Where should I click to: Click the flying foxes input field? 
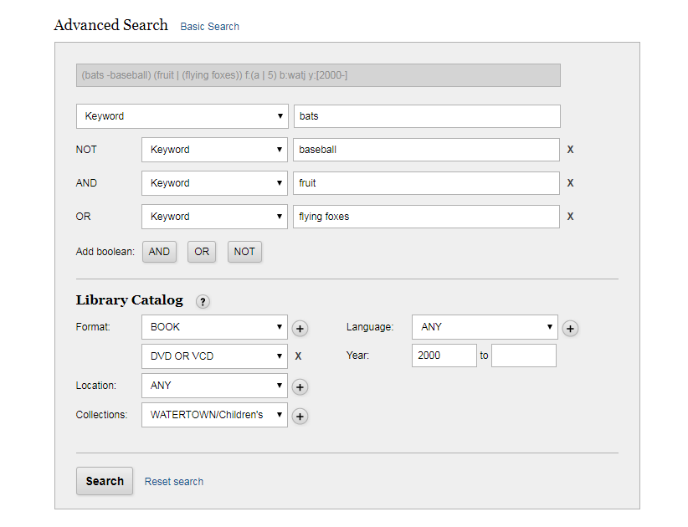click(427, 217)
